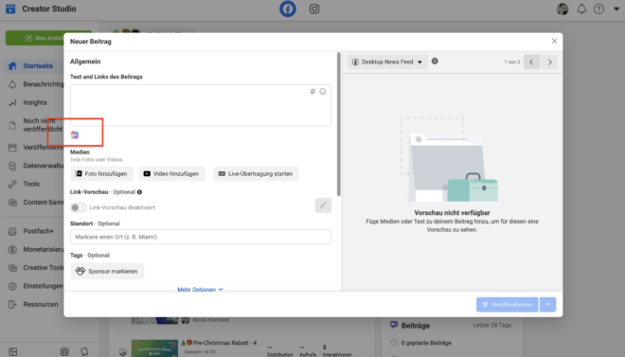
Task: Click the Creator Studio logo icon
Action: [x=10, y=9]
